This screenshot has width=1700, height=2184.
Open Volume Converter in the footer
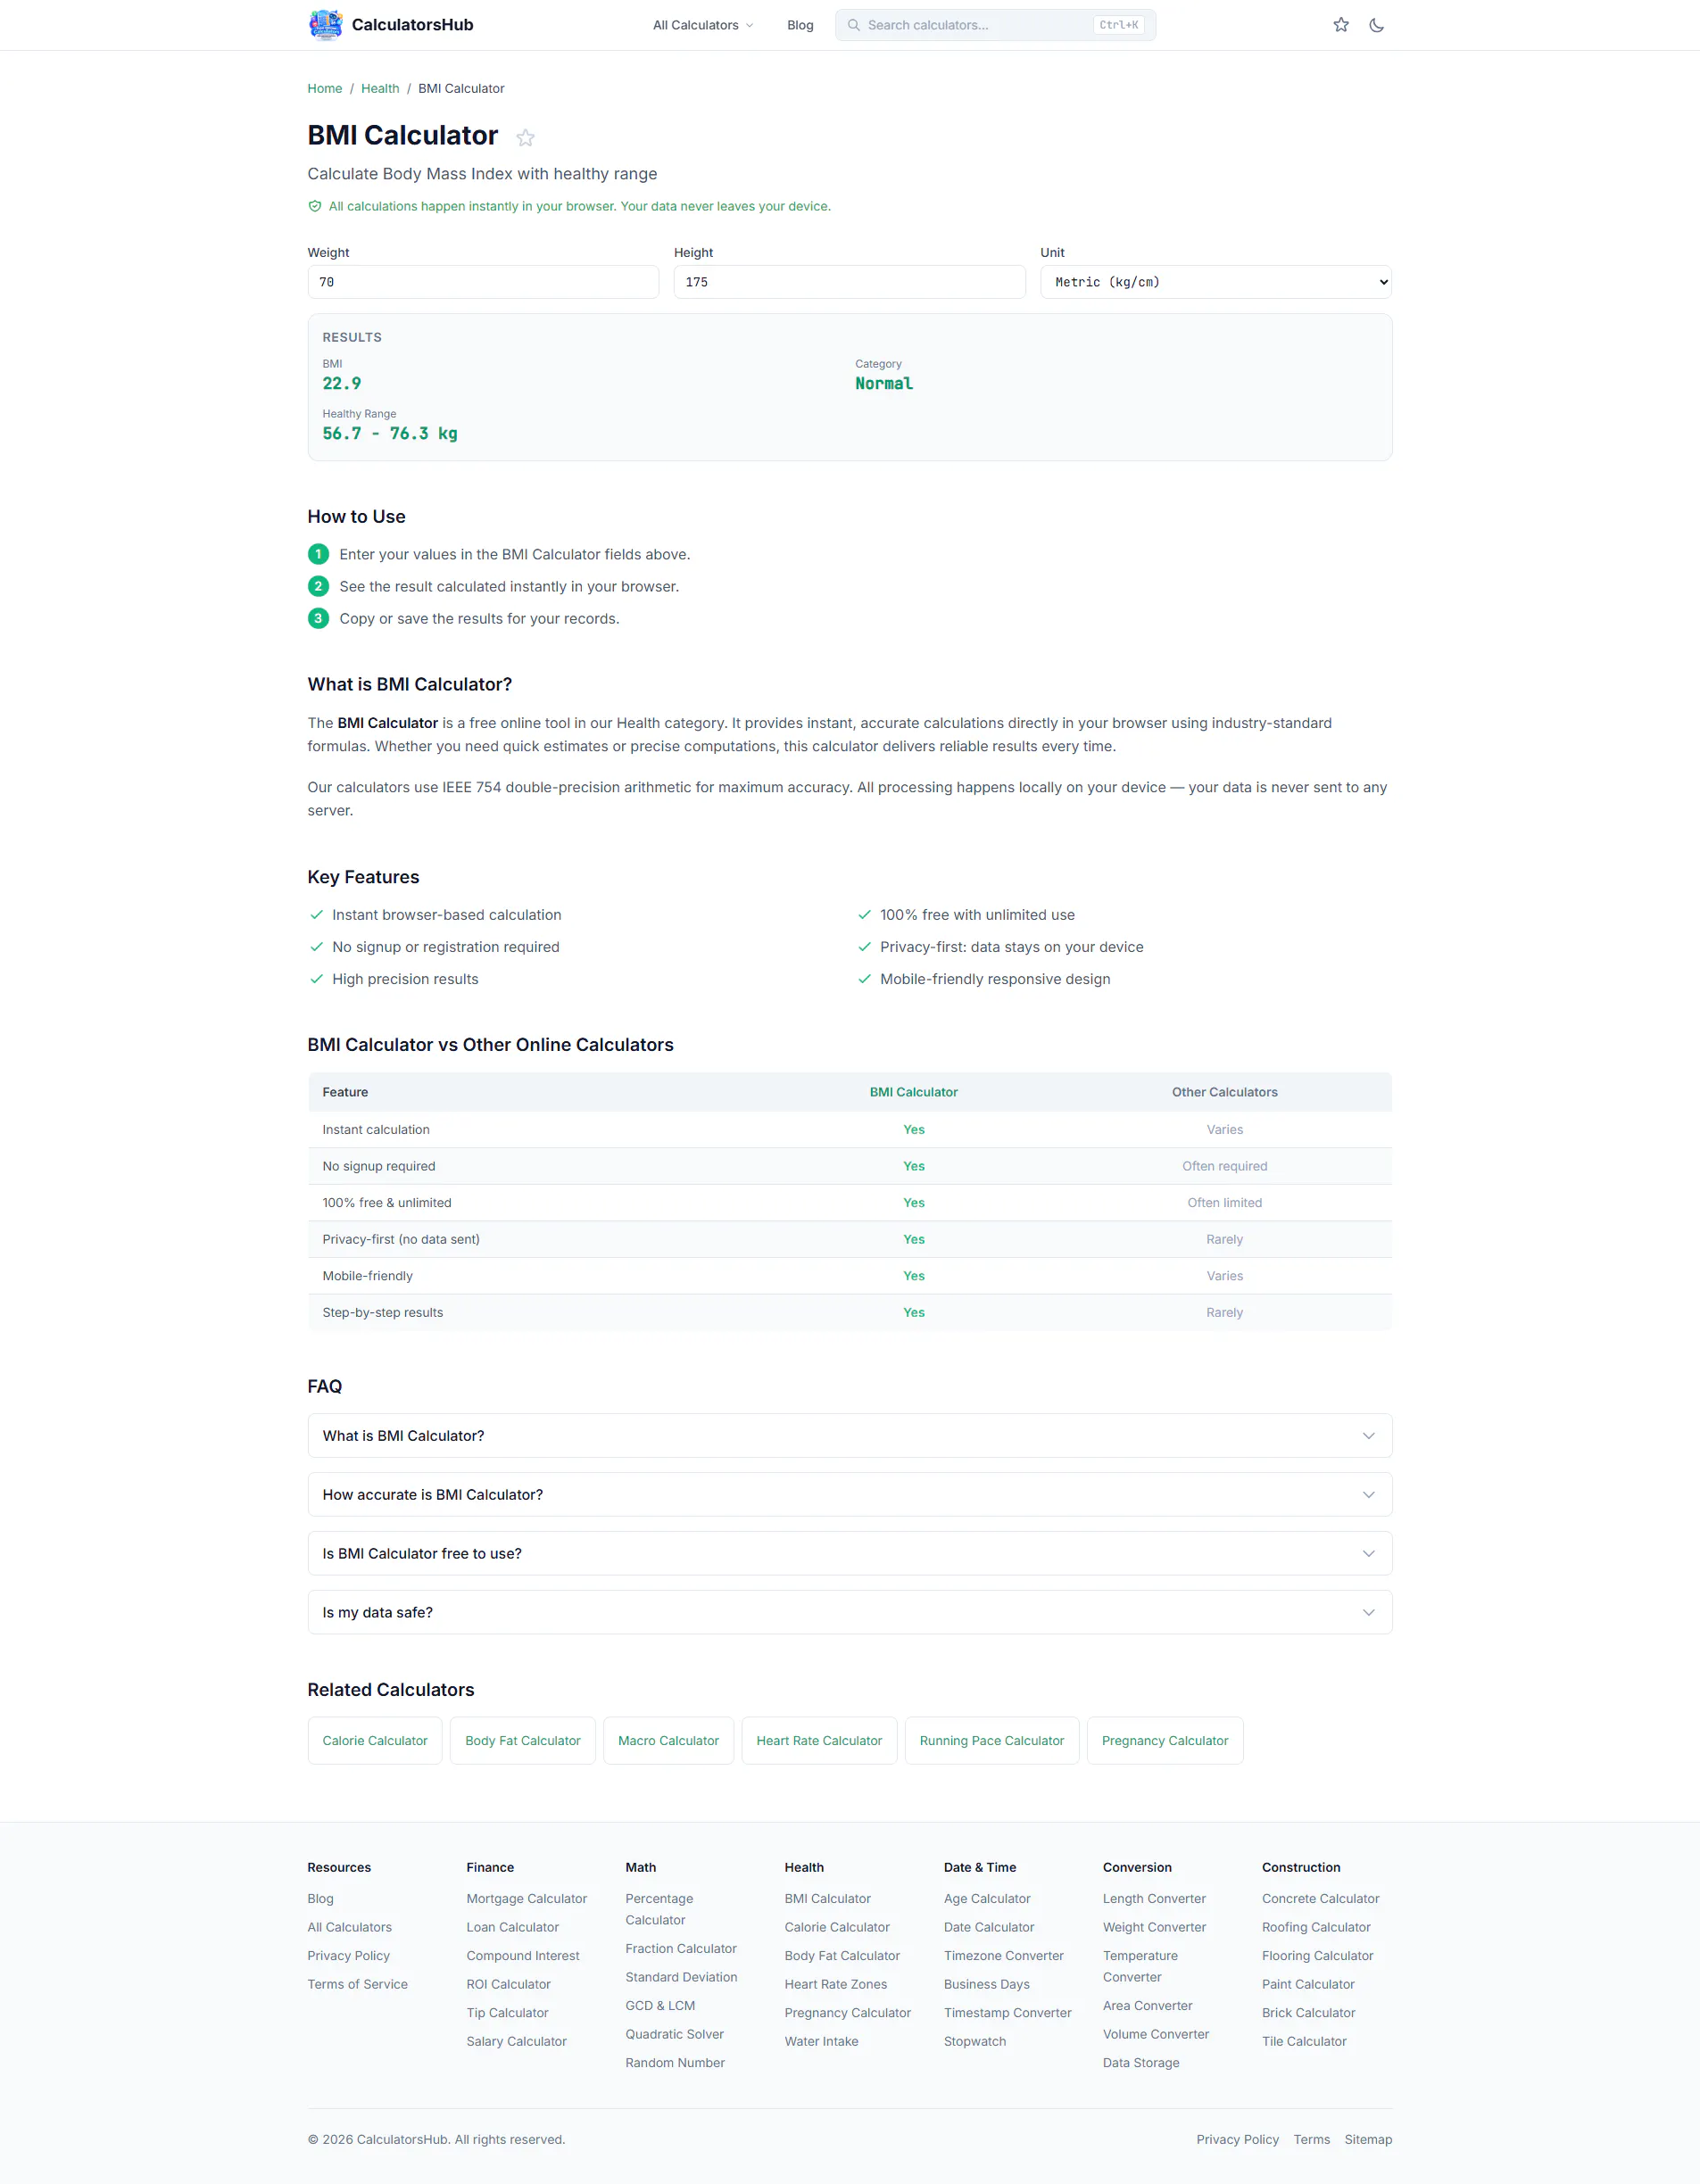tap(1156, 2035)
